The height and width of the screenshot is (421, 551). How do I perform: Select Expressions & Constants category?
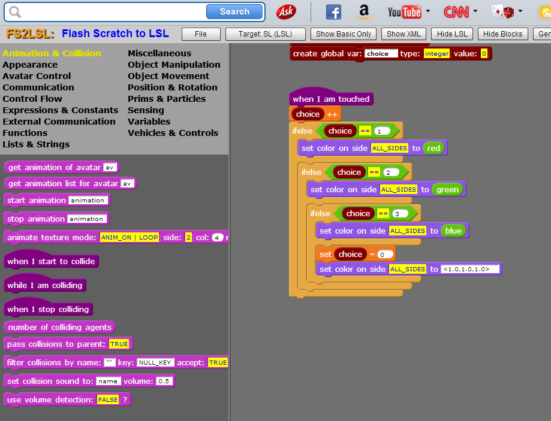(60, 110)
